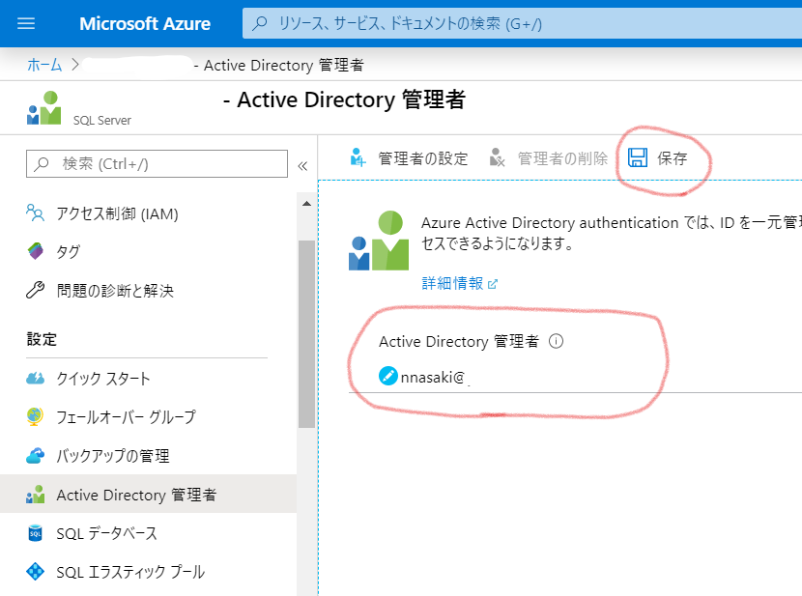Click the SQL Server Active Directory header icon
This screenshot has height=596, width=802.
pos(44,108)
